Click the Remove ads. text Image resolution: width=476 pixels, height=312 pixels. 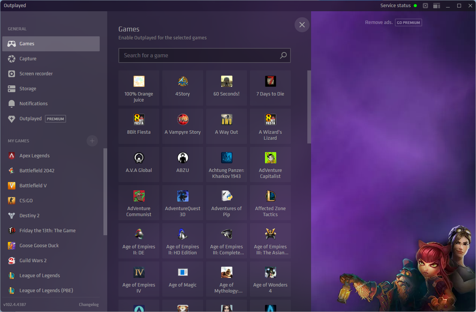pyautogui.click(x=379, y=22)
